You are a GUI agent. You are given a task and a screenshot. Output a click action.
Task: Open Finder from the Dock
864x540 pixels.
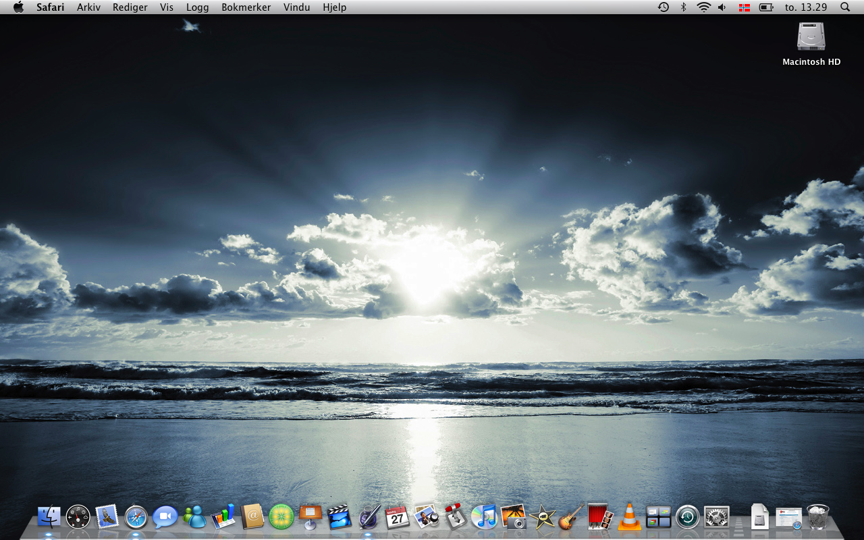click(49, 517)
